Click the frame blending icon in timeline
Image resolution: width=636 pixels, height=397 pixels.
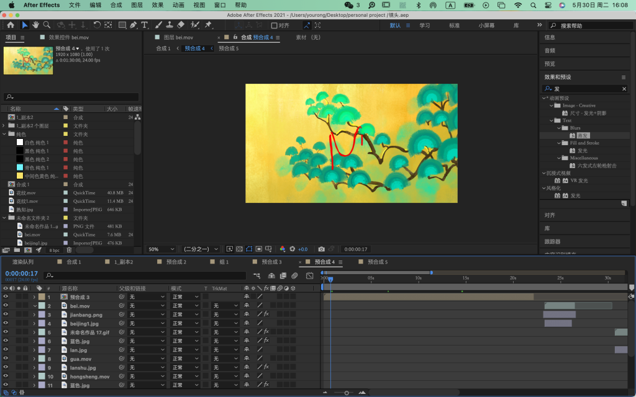pos(283,276)
